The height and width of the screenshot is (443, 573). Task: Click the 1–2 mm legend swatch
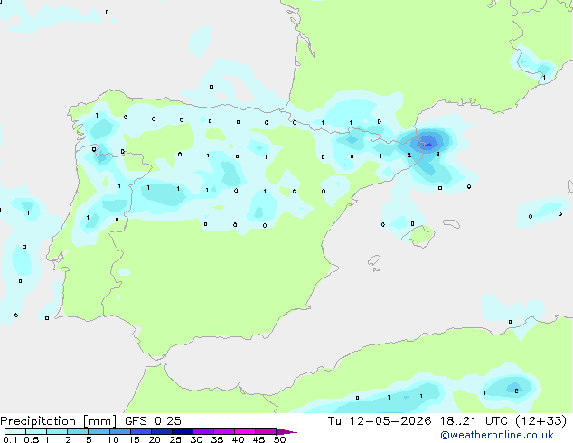[x=57, y=431]
